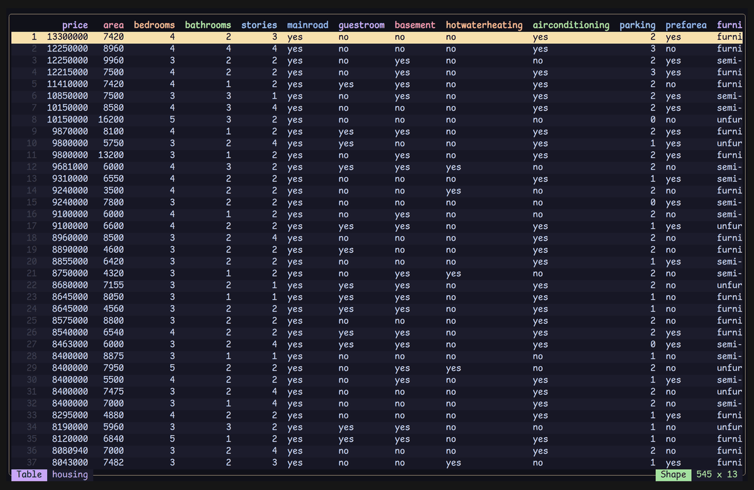Select the "bathrooms" column header
This screenshot has width=754, height=490.
[208, 25]
